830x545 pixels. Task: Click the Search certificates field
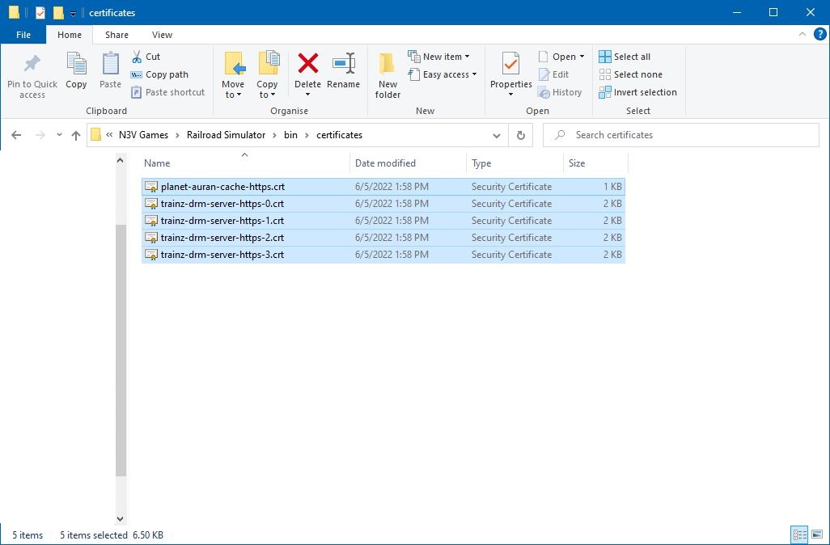(680, 135)
